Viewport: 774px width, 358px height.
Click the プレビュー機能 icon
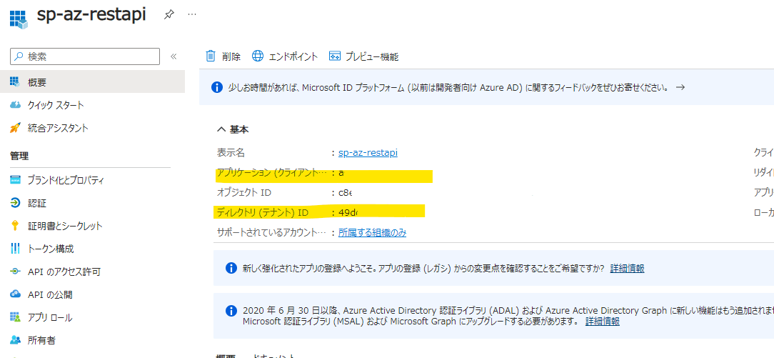tap(335, 56)
